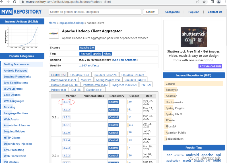Open Sonatype indexed repository
This screenshot has width=227, height=163.
point(172,90)
